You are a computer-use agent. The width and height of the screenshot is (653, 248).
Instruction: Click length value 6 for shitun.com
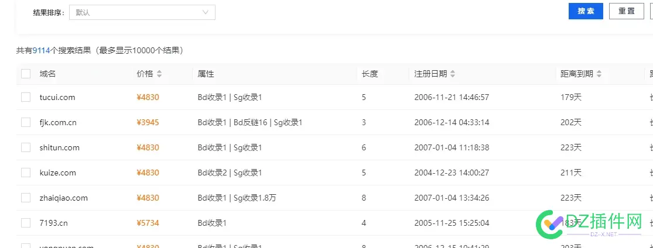click(364, 147)
